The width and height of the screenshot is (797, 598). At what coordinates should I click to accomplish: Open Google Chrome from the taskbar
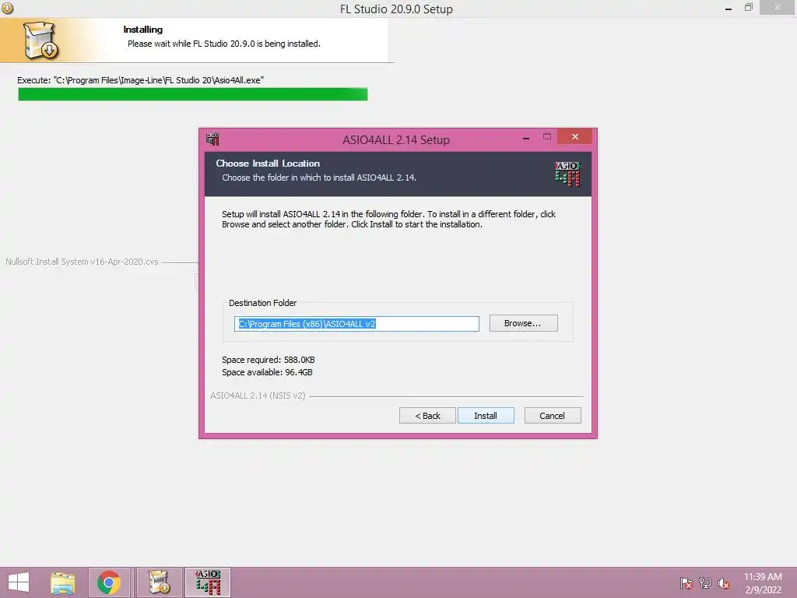click(109, 582)
